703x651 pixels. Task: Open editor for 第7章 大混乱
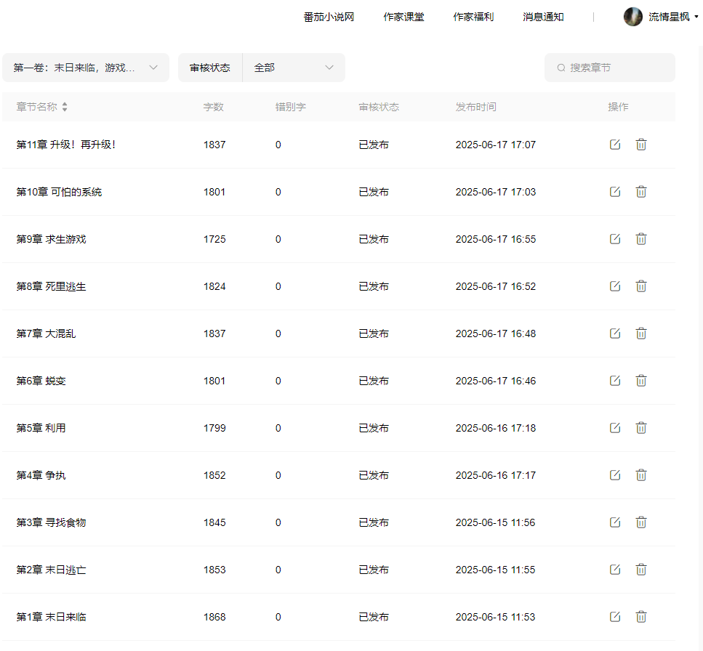coord(615,333)
